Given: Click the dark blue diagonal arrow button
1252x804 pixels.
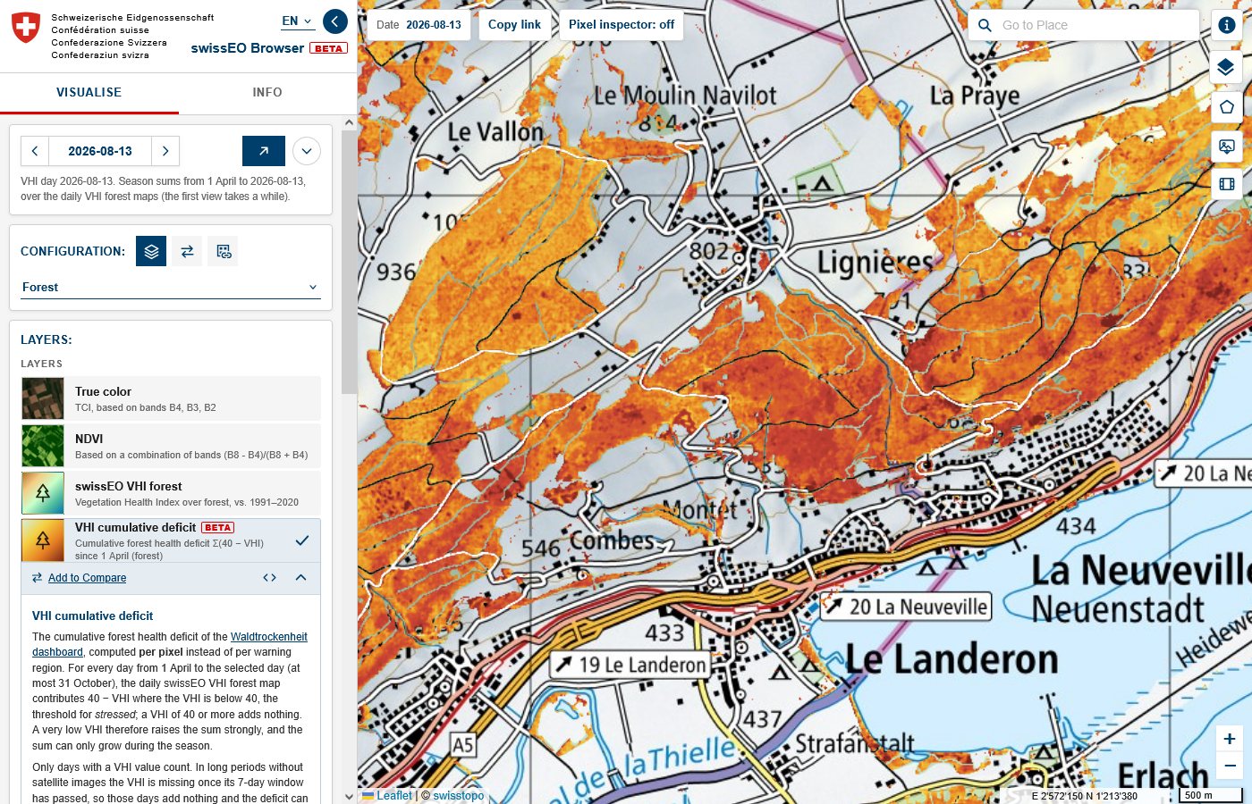Looking at the screenshot, I should tap(264, 151).
